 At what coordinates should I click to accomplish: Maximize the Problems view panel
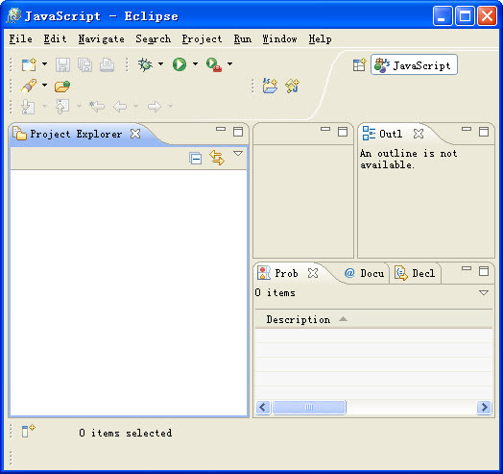click(484, 271)
